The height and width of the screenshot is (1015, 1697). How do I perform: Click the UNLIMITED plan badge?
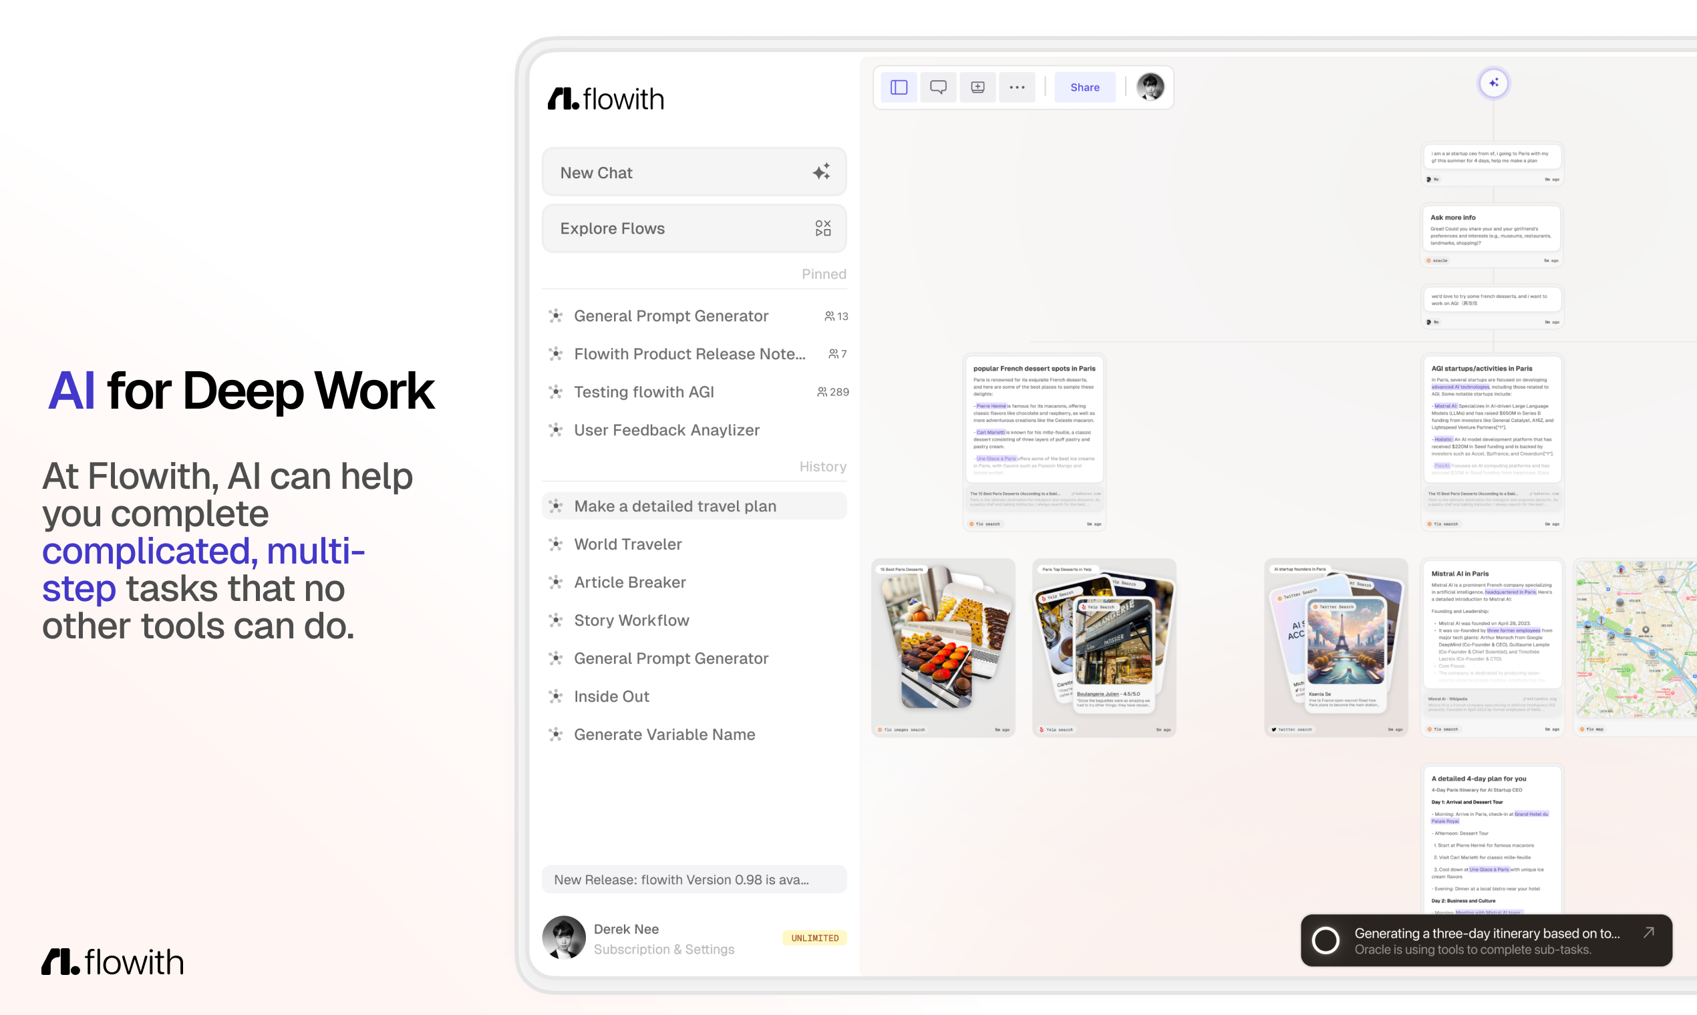(814, 938)
